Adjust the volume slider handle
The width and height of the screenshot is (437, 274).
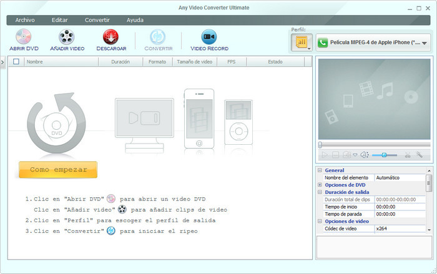pos(384,155)
